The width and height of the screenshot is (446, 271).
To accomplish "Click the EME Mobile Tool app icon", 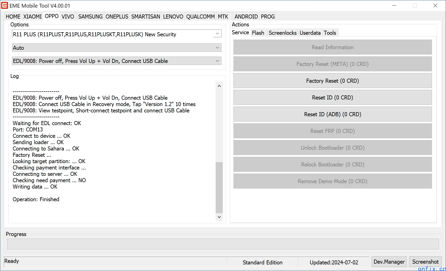I will [x=5, y=5].
